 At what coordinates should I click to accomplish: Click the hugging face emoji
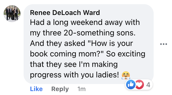point(126,75)
